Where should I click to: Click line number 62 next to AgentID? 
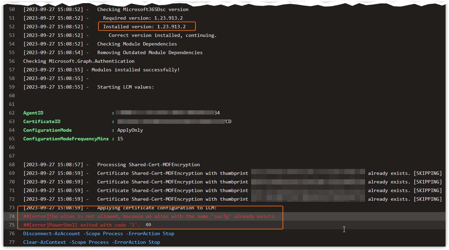12,113
